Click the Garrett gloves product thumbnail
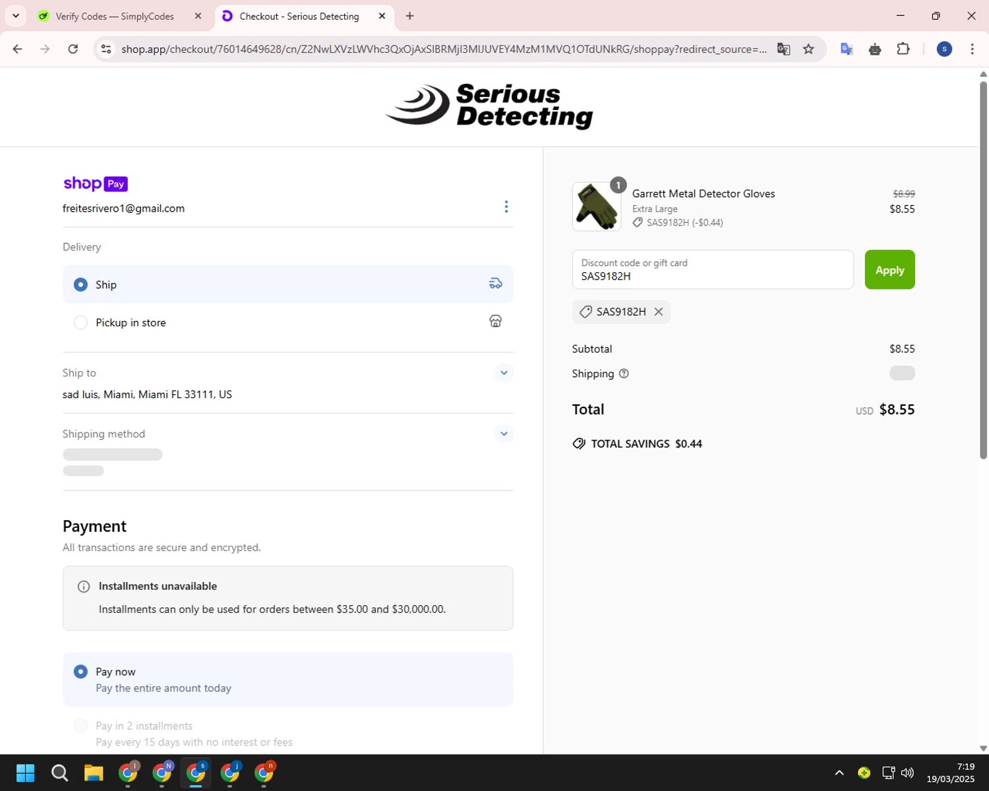This screenshot has height=791, width=989. (x=597, y=207)
